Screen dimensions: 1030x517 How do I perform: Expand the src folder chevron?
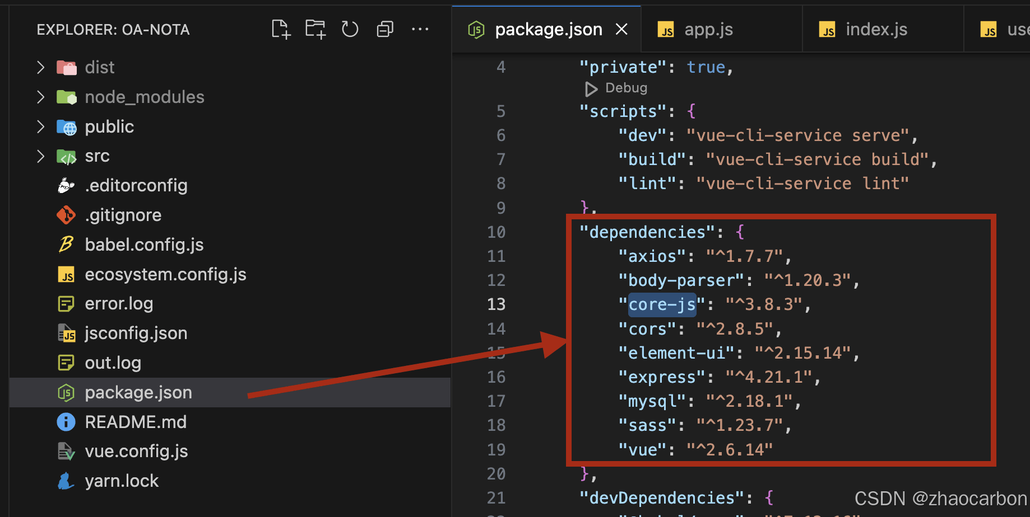point(40,156)
